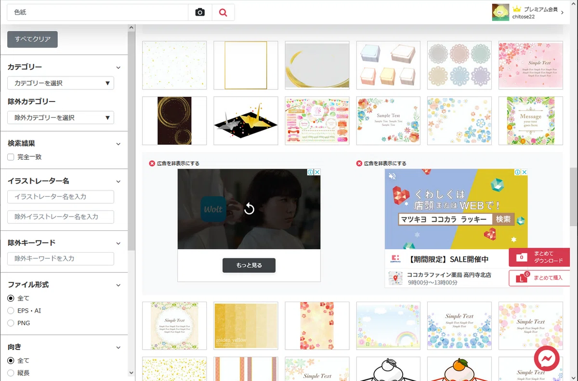
Task: Open the blue flowers corner frame thumbnail
Action: tap(460, 121)
